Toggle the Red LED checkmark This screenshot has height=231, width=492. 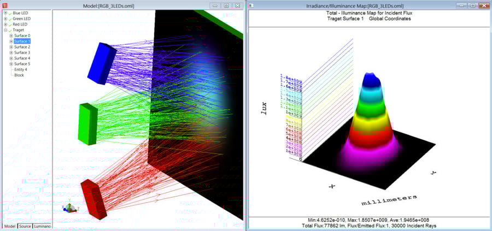click(x=10, y=24)
